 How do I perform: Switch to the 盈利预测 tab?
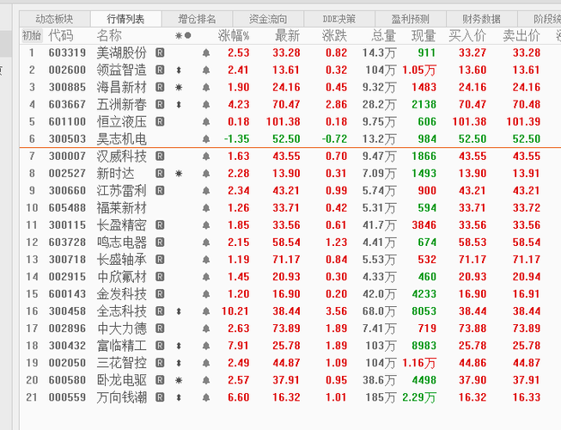pyautogui.click(x=411, y=19)
